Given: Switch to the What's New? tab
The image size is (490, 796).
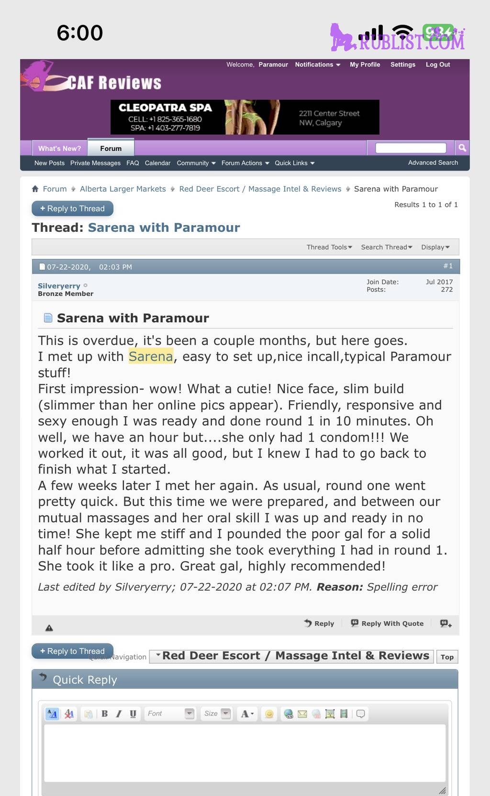Looking at the screenshot, I should (x=59, y=148).
